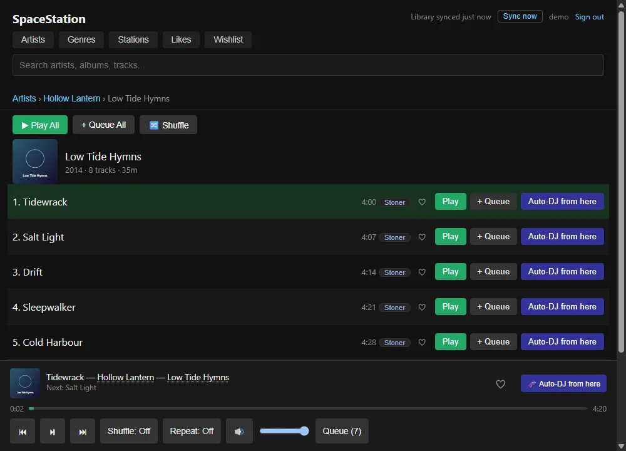Click the Stoner tag on Drift

[x=394, y=273]
